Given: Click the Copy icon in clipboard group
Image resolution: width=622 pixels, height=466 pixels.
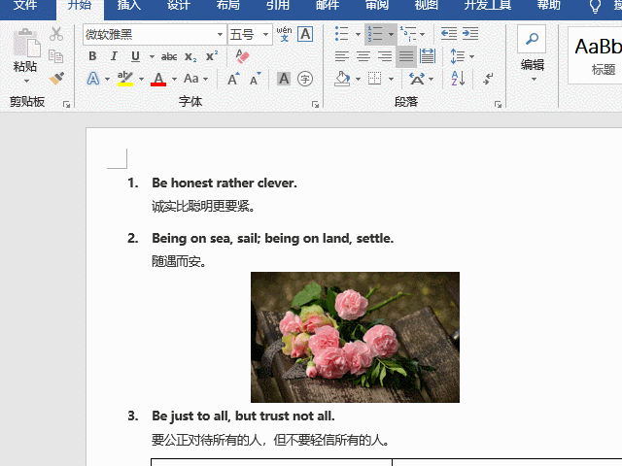Looking at the screenshot, I should coord(56,56).
